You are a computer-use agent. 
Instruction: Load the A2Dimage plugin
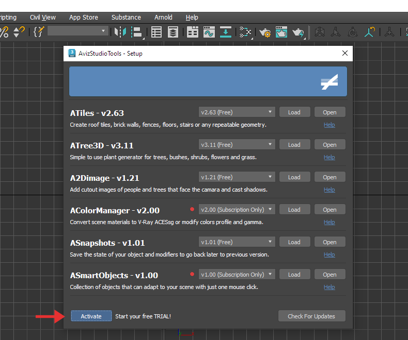click(294, 177)
